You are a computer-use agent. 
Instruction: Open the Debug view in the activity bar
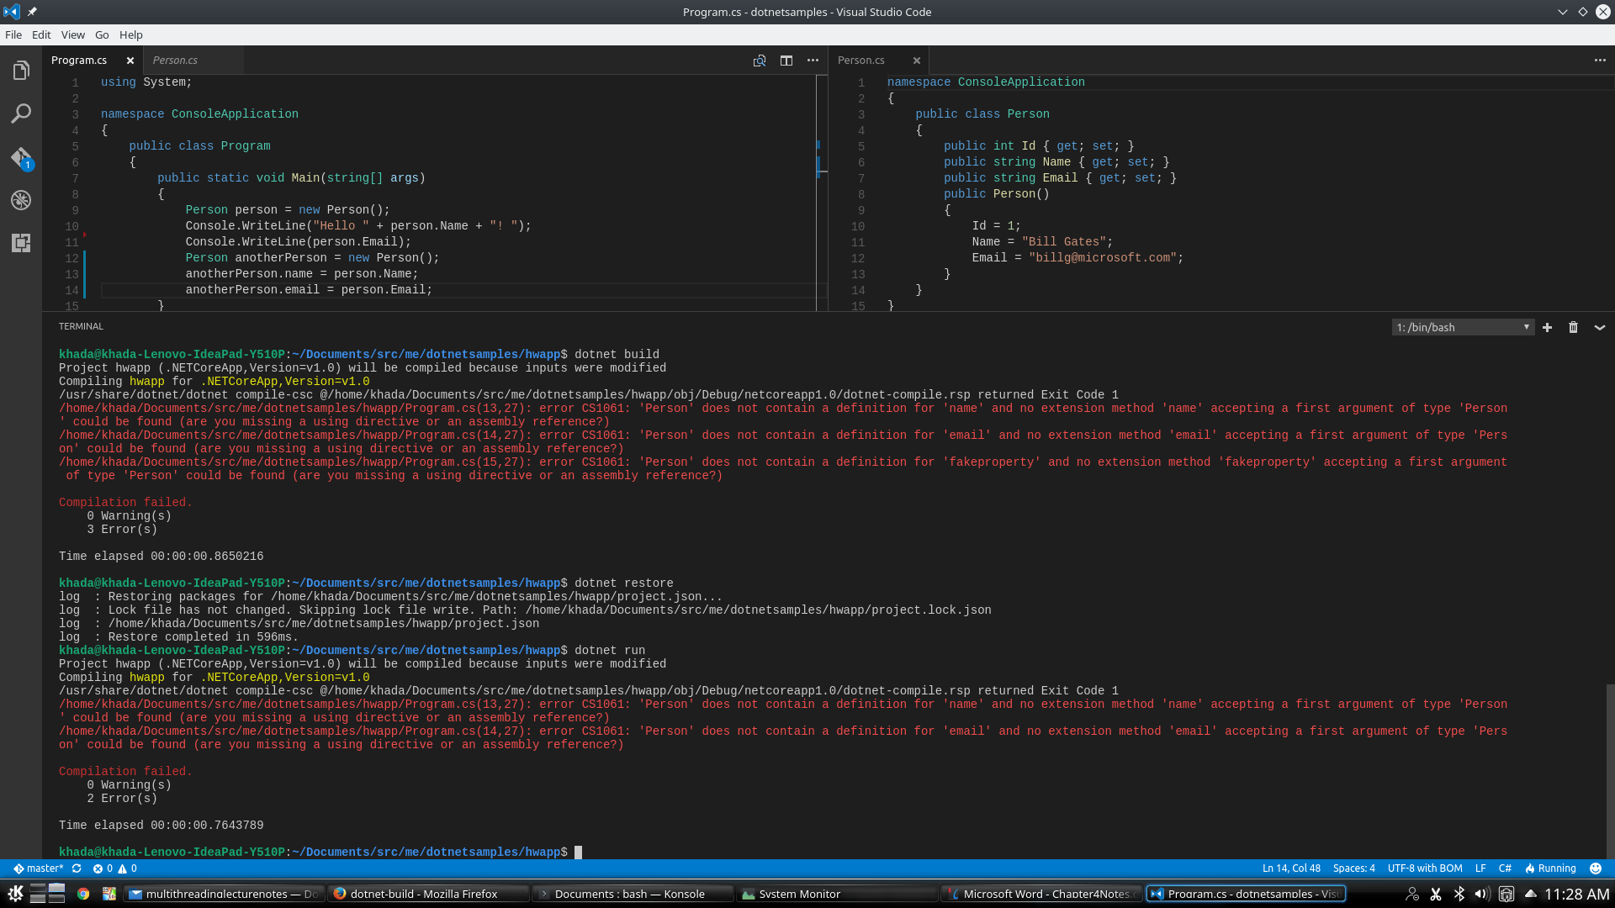[21, 200]
